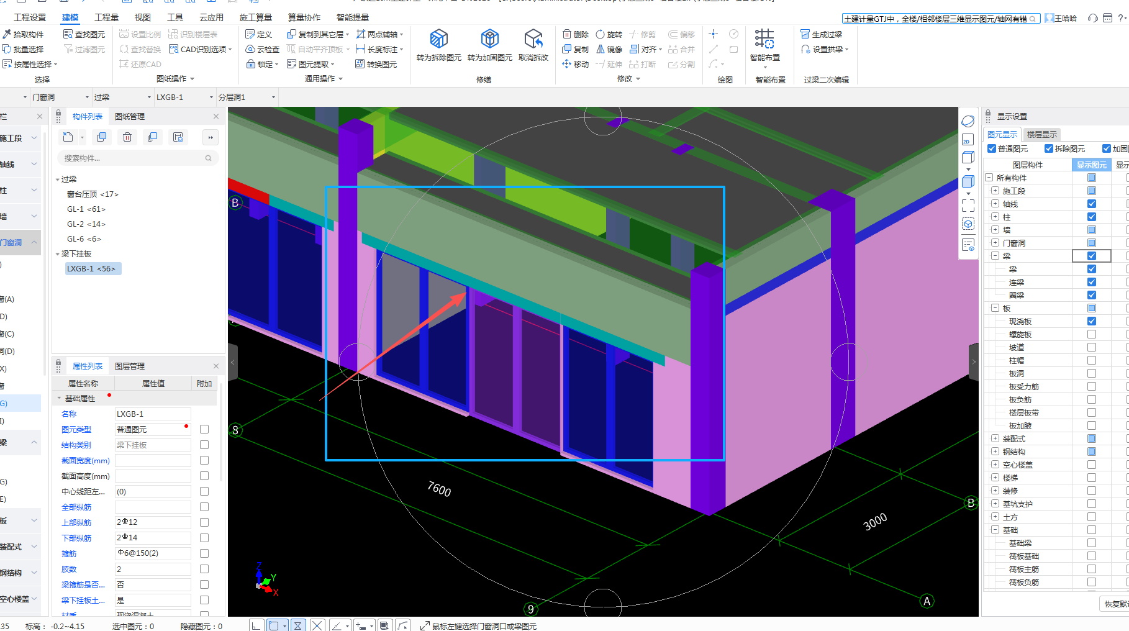Screen dimensions: 1129x631
Task: Click the delete trash icon in component list
Action: click(x=127, y=137)
